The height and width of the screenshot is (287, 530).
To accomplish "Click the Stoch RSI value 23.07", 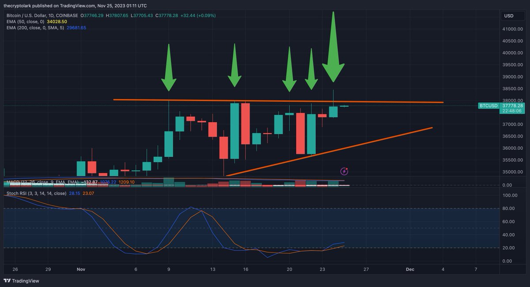I will point(89,193).
